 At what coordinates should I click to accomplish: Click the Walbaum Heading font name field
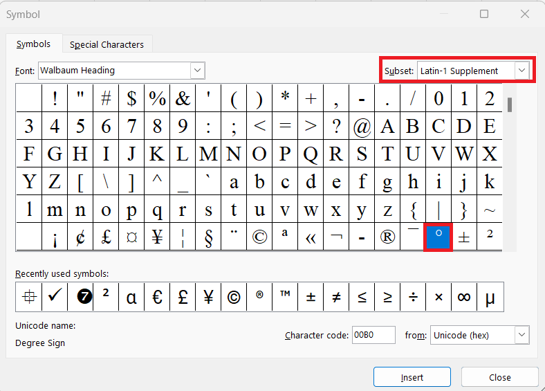click(115, 71)
